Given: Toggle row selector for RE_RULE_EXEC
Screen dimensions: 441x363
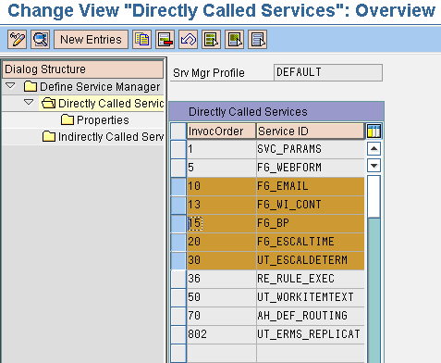Looking at the screenshot, I should point(178,279).
